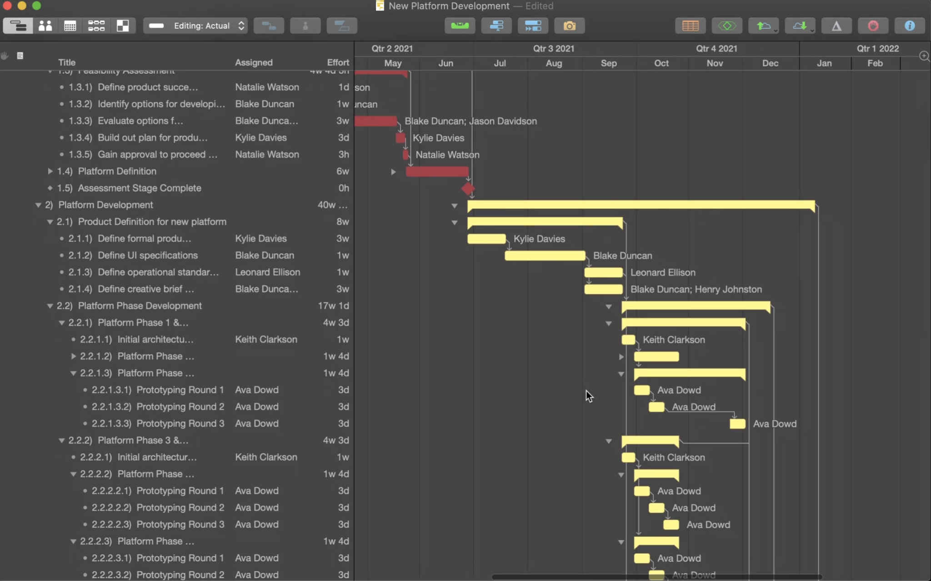Click the Update cloud download button

click(x=800, y=26)
